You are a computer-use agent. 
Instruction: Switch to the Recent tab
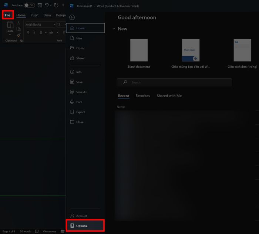point(124,96)
